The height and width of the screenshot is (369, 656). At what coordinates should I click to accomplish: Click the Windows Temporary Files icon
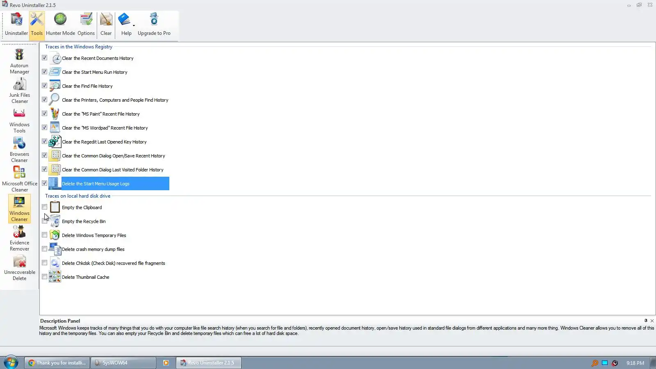(55, 235)
